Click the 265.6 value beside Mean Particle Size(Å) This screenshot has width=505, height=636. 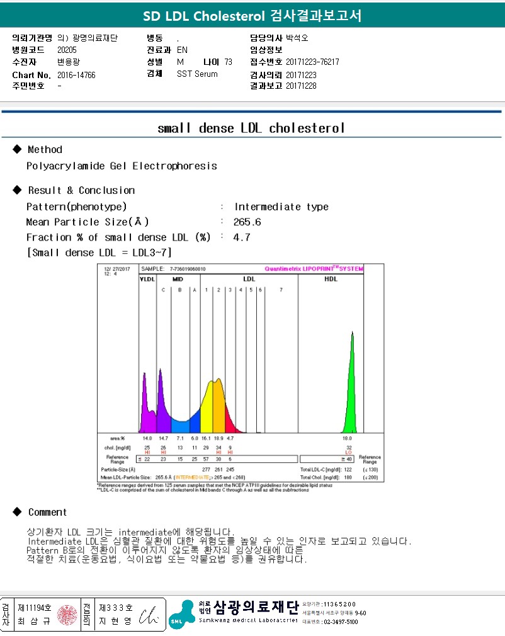pos(247,222)
